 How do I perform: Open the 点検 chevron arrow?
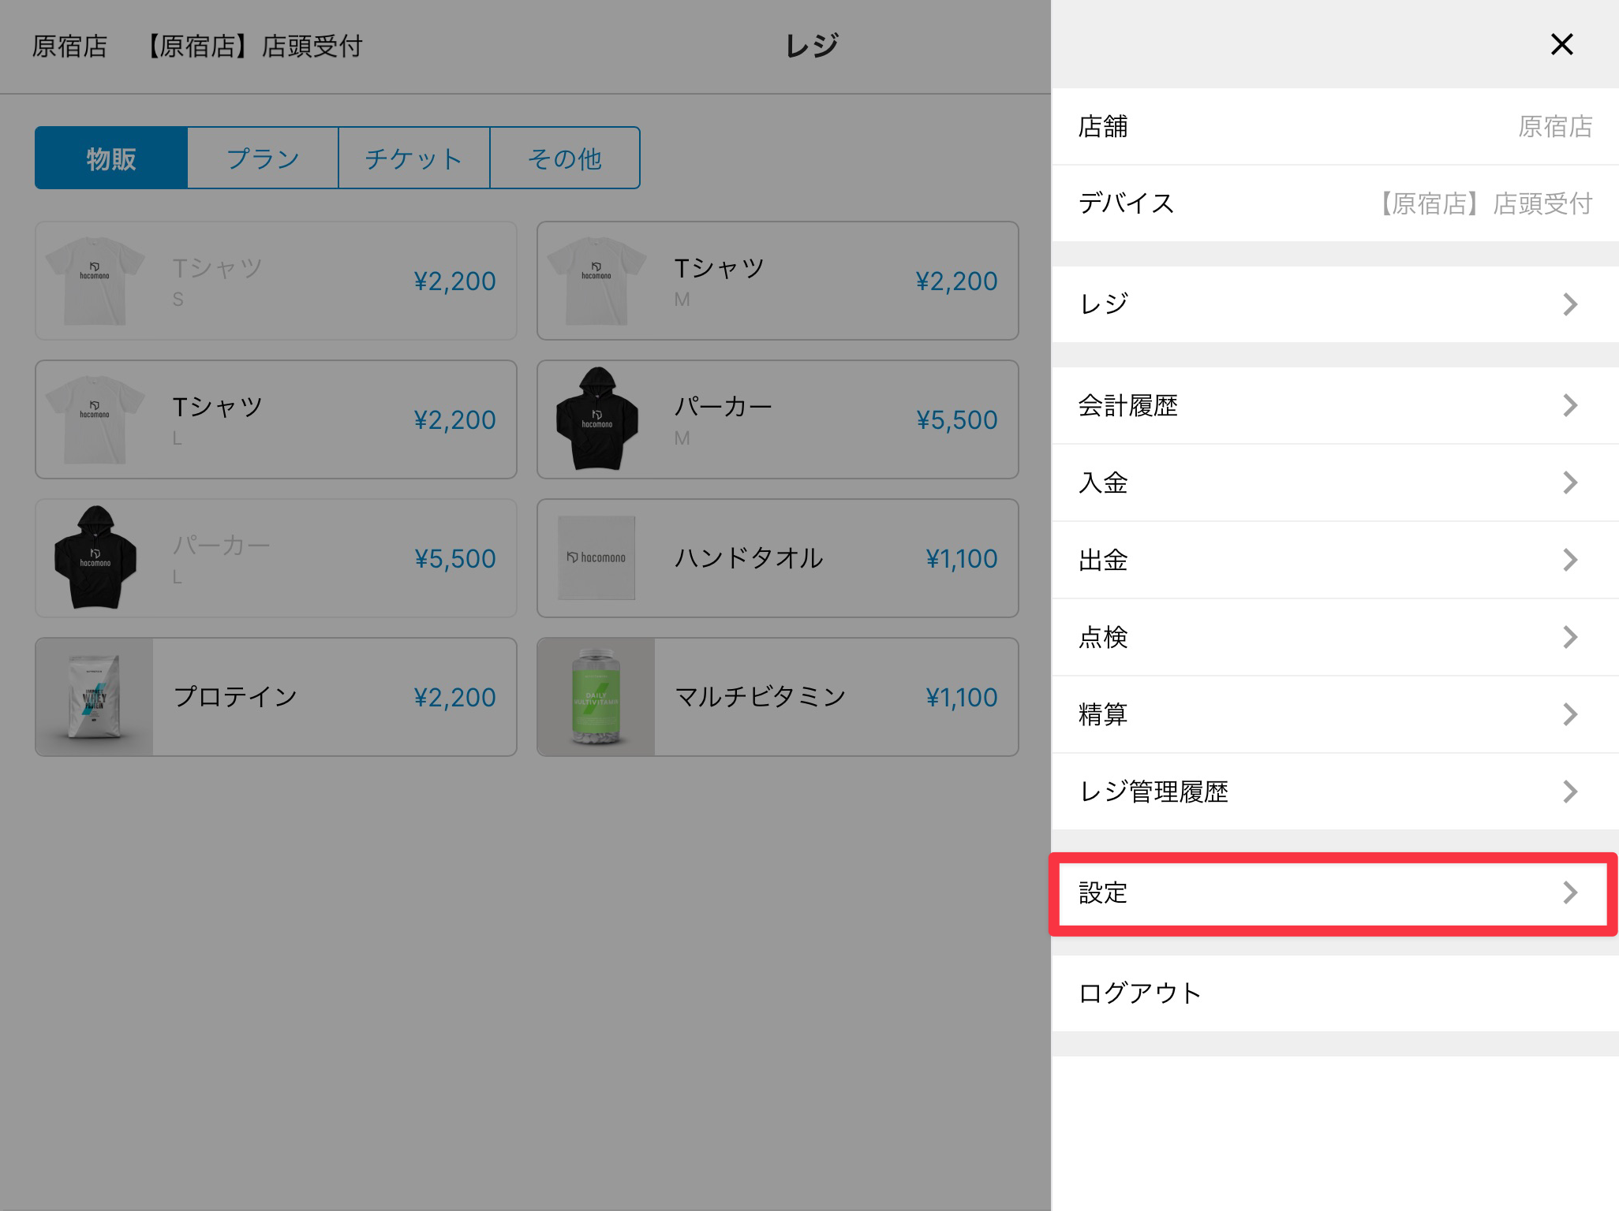[1569, 637]
